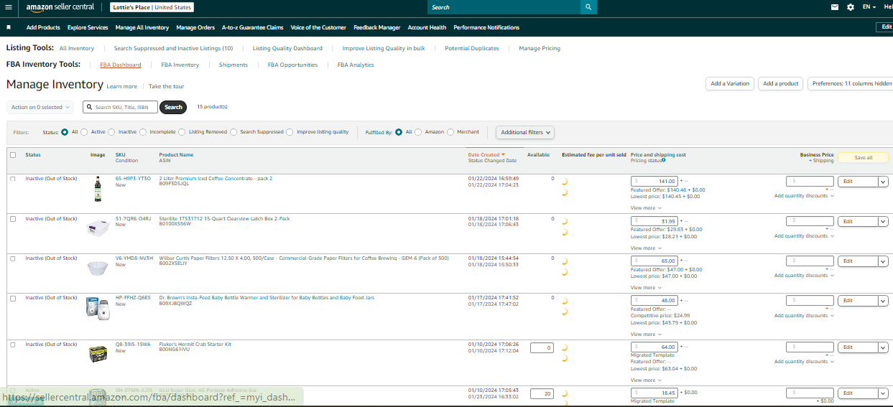893x407 pixels.
Task: Check the row for SKU 6S-H9P3-YT3O
Action: [x=13, y=179]
